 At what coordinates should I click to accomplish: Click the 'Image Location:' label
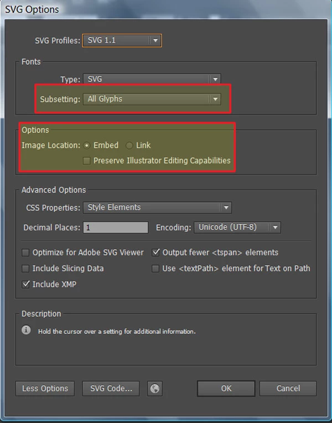tap(51, 146)
